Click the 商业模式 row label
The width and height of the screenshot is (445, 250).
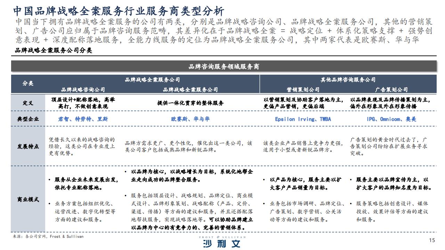28,200
